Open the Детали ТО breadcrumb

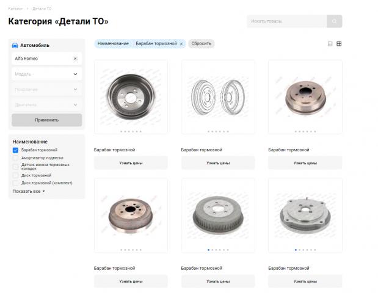pos(42,9)
